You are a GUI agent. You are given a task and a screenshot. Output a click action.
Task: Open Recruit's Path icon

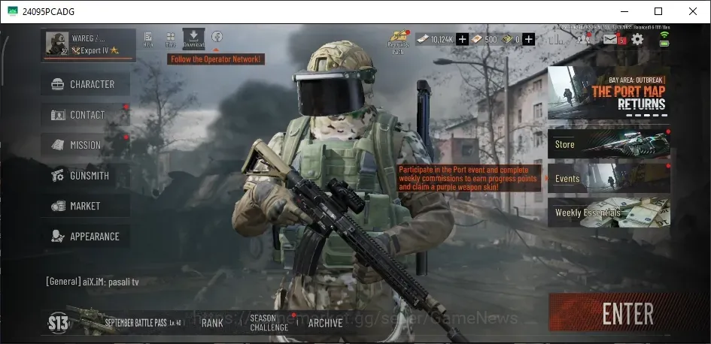point(398,41)
